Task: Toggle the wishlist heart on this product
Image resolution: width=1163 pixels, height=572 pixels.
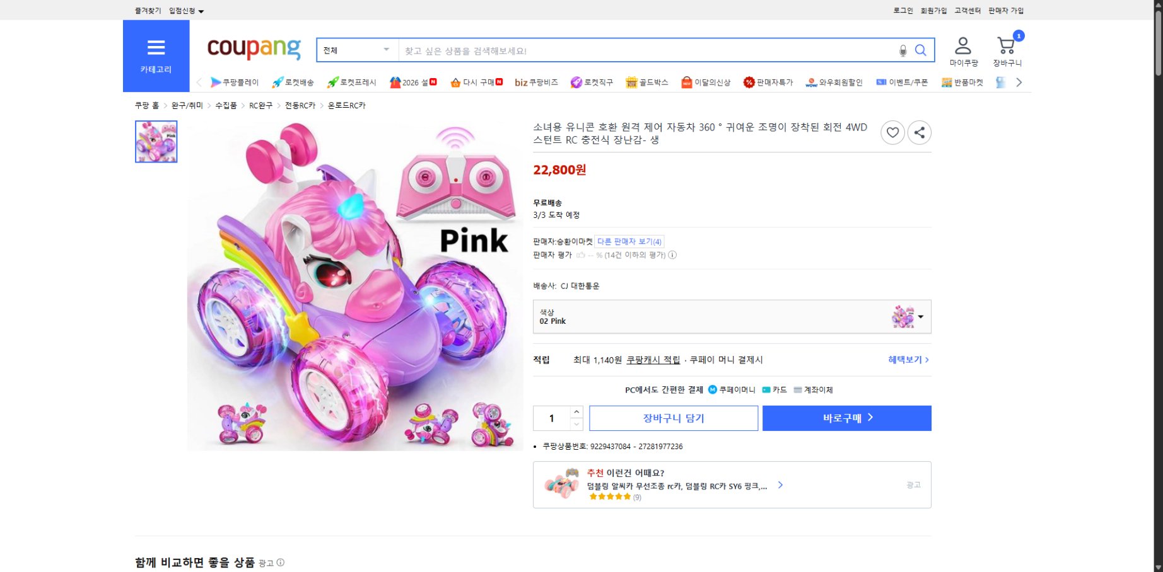Action: pyautogui.click(x=892, y=133)
